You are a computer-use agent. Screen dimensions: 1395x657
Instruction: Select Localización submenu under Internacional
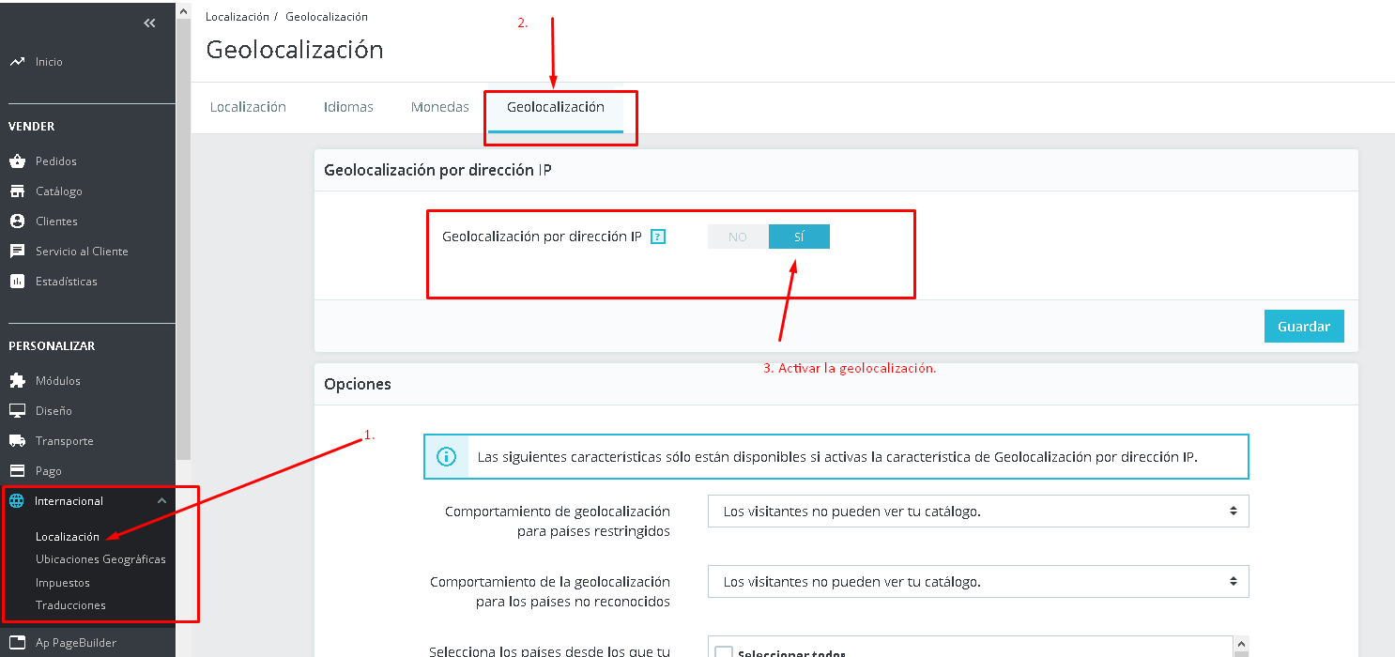point(68,537)
